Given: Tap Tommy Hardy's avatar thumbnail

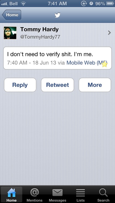Looking at the screenshot, I should tap(10, 33).
